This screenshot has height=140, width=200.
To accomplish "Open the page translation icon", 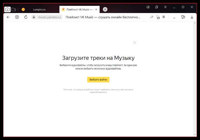I will 152,17.
